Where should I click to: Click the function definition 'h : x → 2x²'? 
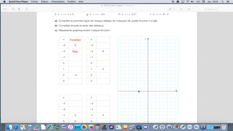127,14
